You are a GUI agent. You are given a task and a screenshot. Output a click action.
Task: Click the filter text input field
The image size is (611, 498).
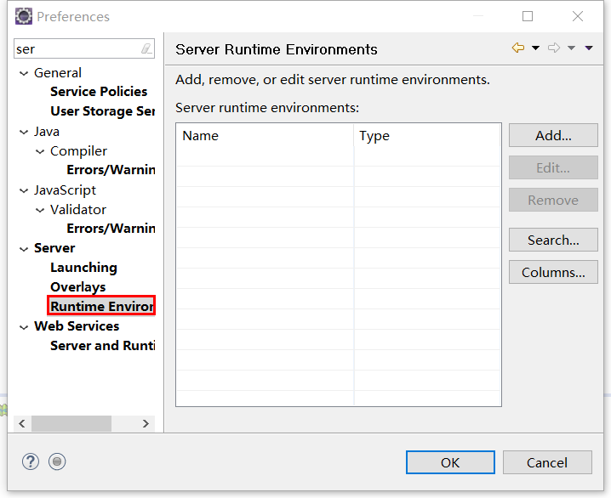click(x=77, y=49)
